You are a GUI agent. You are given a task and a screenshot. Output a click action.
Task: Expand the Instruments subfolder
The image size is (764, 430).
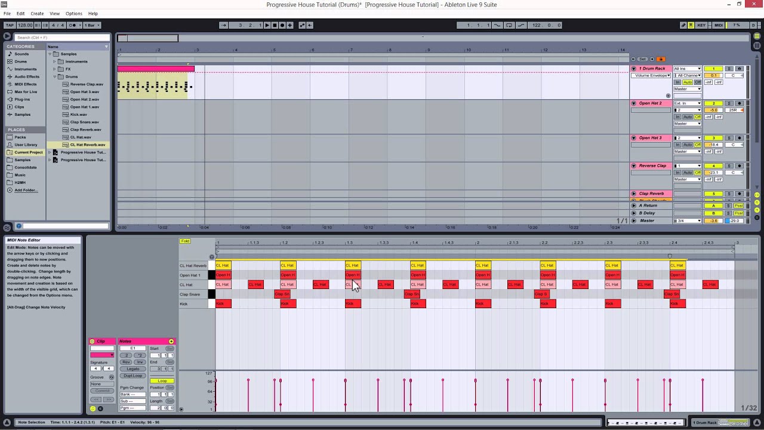click(x=54, y=62)
